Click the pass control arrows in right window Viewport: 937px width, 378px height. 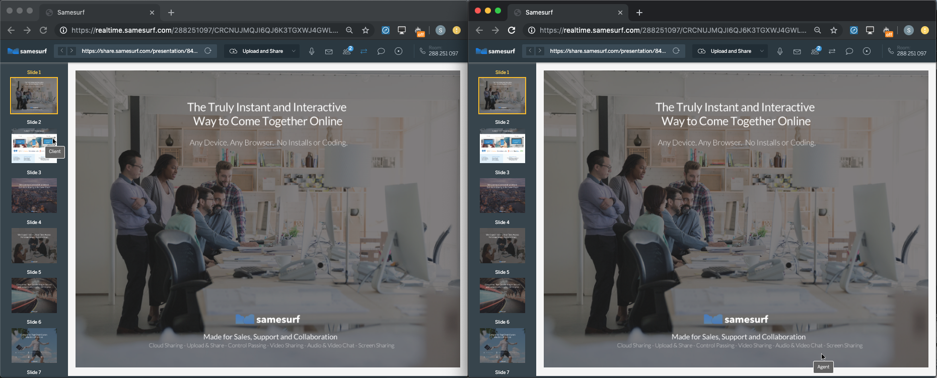[832, 51]
